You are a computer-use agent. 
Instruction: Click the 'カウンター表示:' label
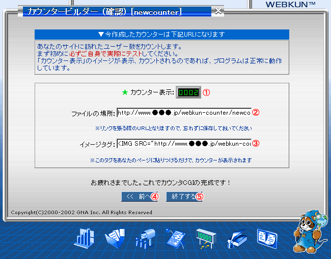(x=152, y=92)
